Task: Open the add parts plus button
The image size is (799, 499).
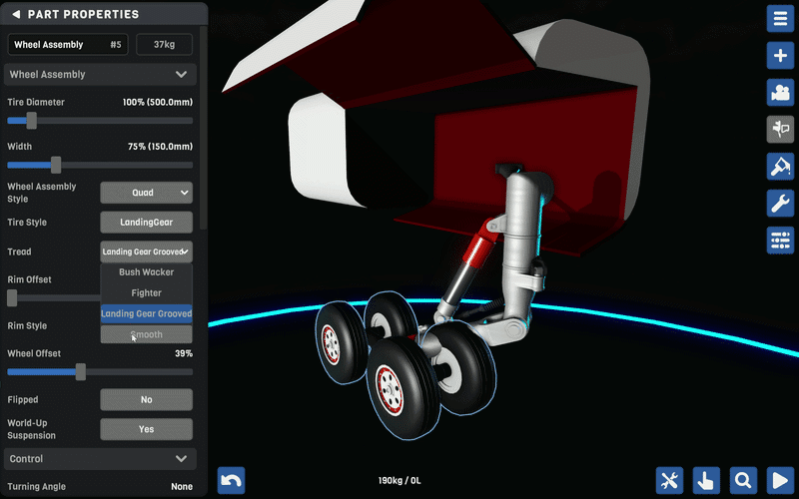Action: click(780, 56)
